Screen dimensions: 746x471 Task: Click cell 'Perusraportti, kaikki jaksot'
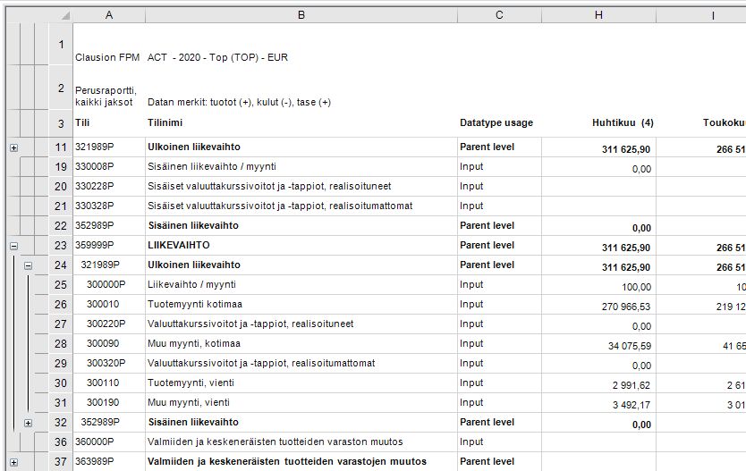[109, 88]
